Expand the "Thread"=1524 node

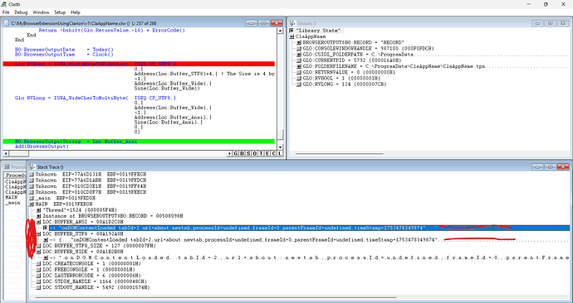(39, 210)
